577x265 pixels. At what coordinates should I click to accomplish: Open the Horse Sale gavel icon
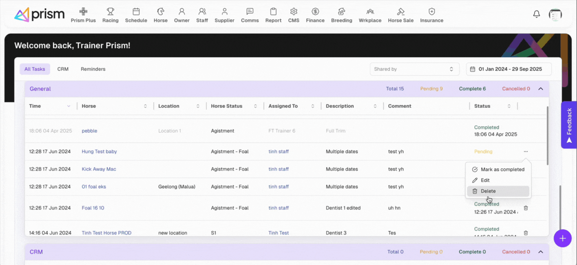coord(400,12)
